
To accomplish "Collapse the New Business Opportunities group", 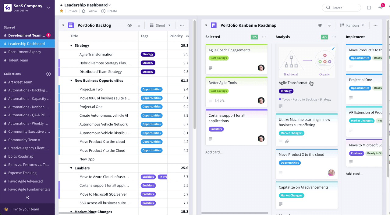I will (x=71, y=81).
